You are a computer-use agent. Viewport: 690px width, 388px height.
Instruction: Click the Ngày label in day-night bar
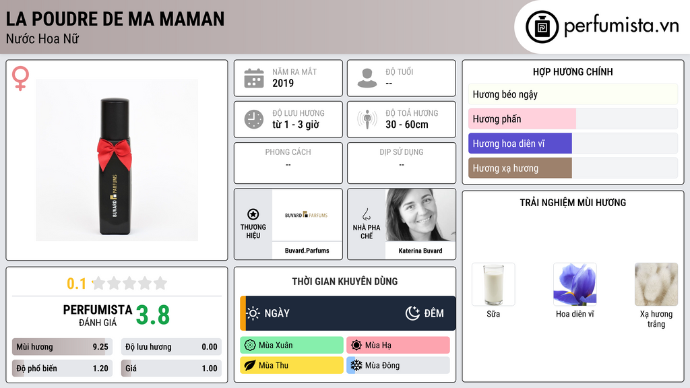coord(277,313)
